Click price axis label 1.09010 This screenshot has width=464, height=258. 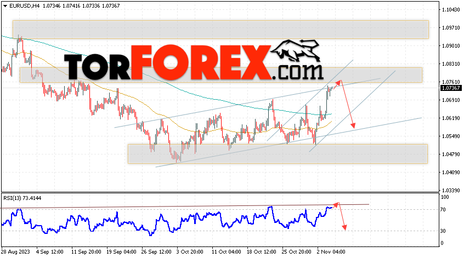(x=451, y=46)
